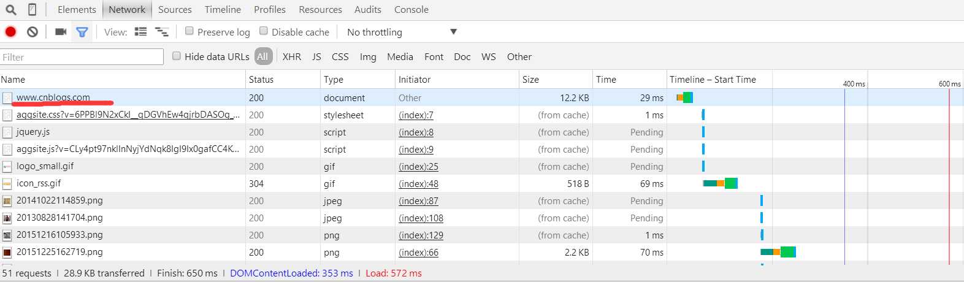The width and height of the screenshot is (964, 282).
Task: Click the camera capture screenshots icon
Action: 61,32
